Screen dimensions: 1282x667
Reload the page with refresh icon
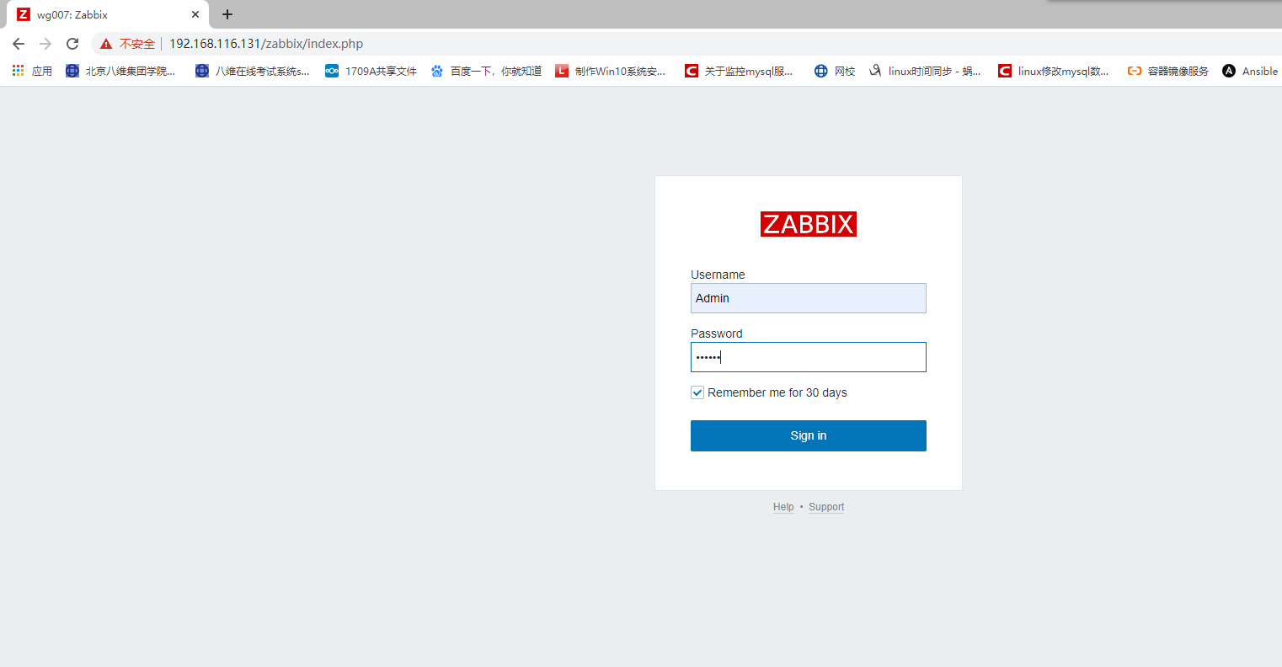point(72,44)
